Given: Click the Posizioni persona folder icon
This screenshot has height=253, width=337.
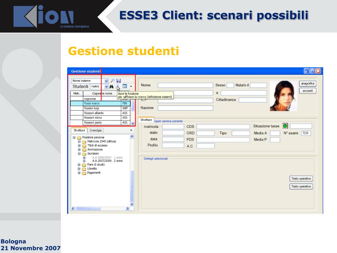Looking at the screenshot, I should click(79, 137).
